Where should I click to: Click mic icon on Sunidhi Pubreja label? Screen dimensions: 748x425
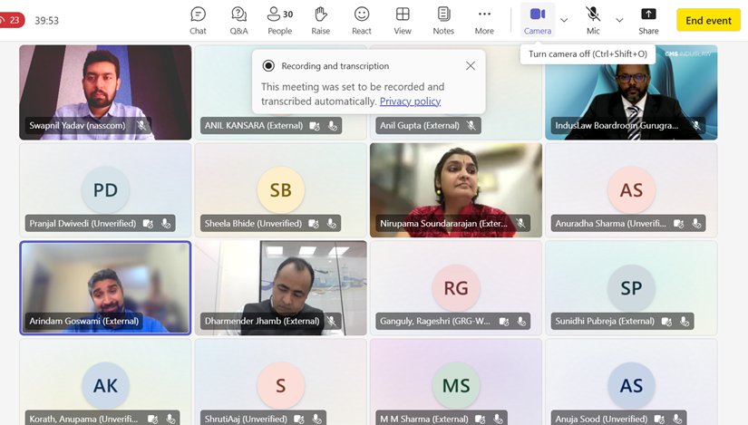pyautogui.click(x=685, y=322)
